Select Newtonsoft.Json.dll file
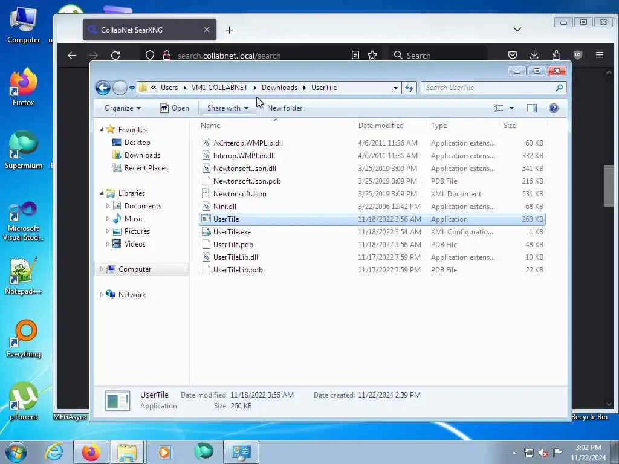Viewport: 619px width, 464px height. click(x=372, y=169)
